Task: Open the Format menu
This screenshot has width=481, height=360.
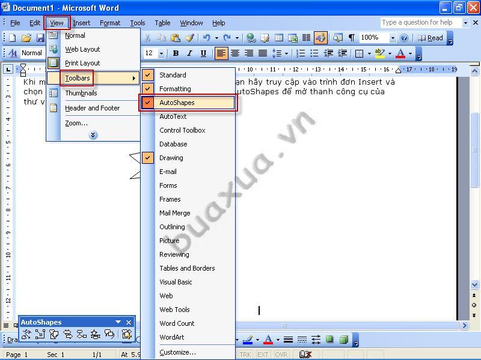Action: click(x=110, y=23)
